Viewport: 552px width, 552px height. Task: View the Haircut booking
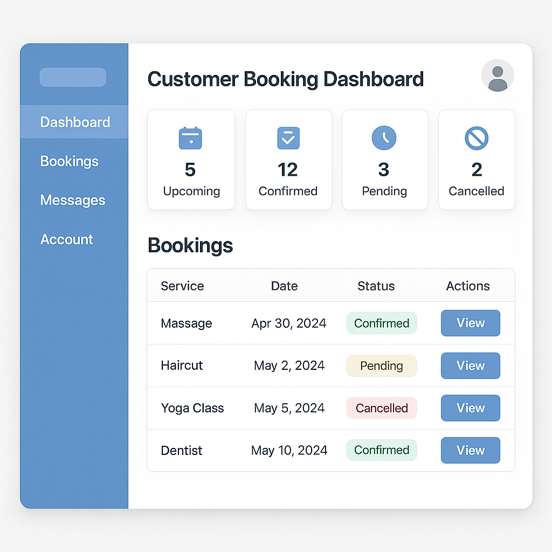point(470,365)
